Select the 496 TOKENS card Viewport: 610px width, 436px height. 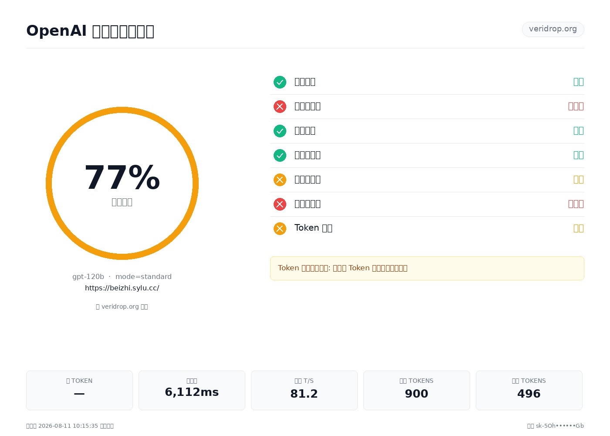coord(529,390)
